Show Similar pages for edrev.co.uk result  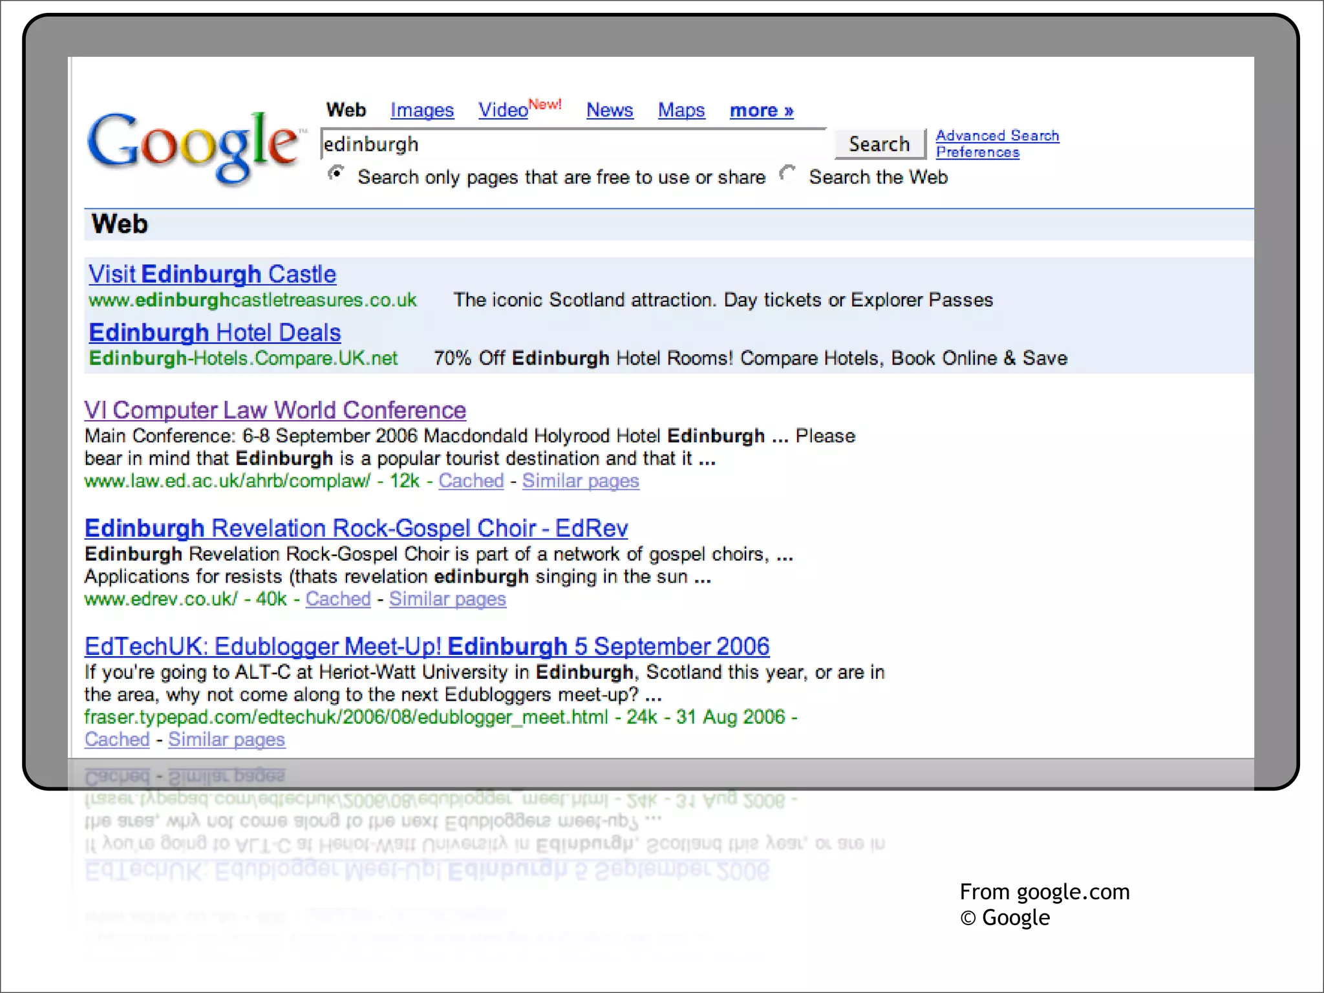447,599
